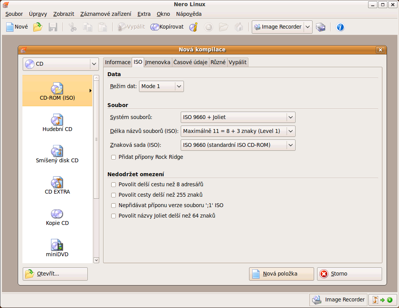Screen dimensions: 399x308
Task: Close the Nová kompilace dialog
Action: pyautogui.click(x=380, y=50)
